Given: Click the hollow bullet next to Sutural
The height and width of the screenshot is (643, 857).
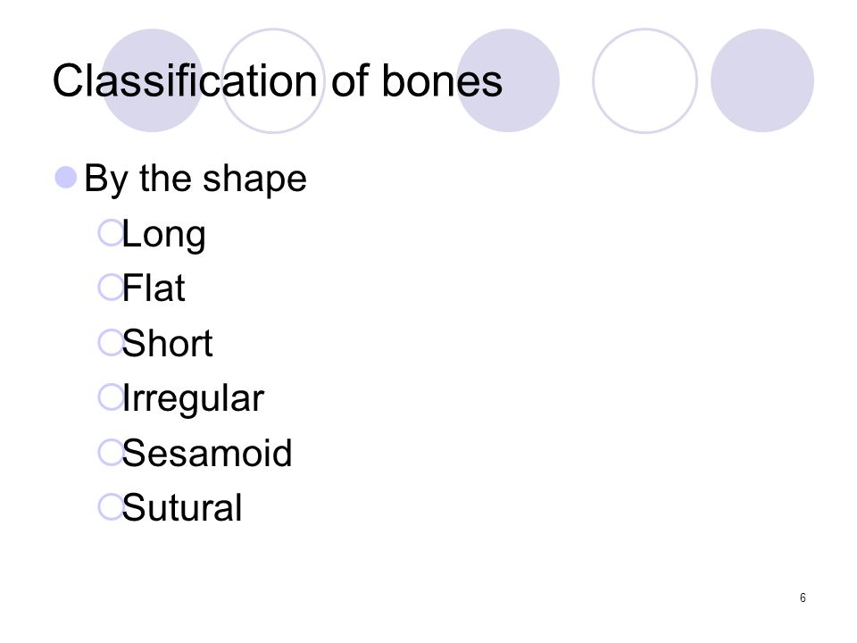Looking at the screenshot, I should [x=111, y=507].
